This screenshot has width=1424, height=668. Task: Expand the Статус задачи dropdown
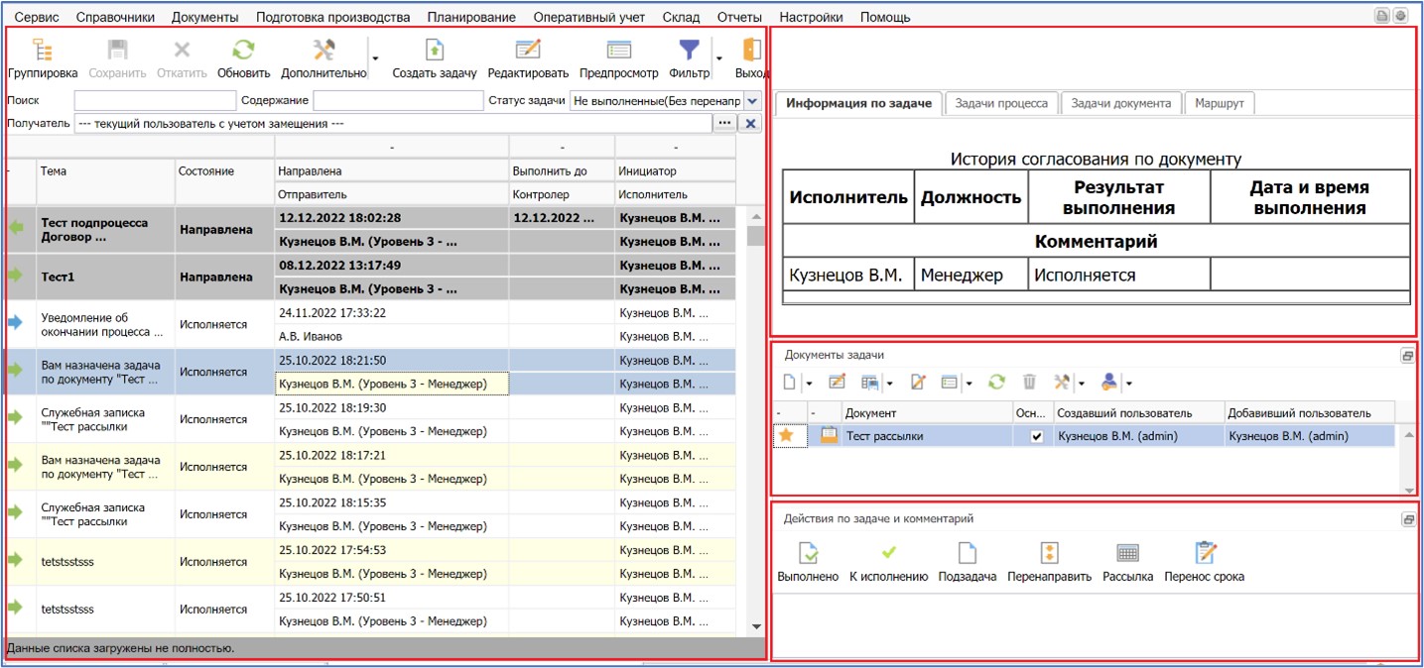752,101
